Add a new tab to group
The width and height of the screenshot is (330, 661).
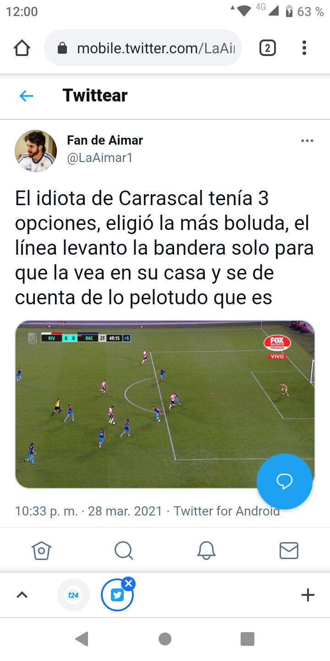[x=308, y=595]
